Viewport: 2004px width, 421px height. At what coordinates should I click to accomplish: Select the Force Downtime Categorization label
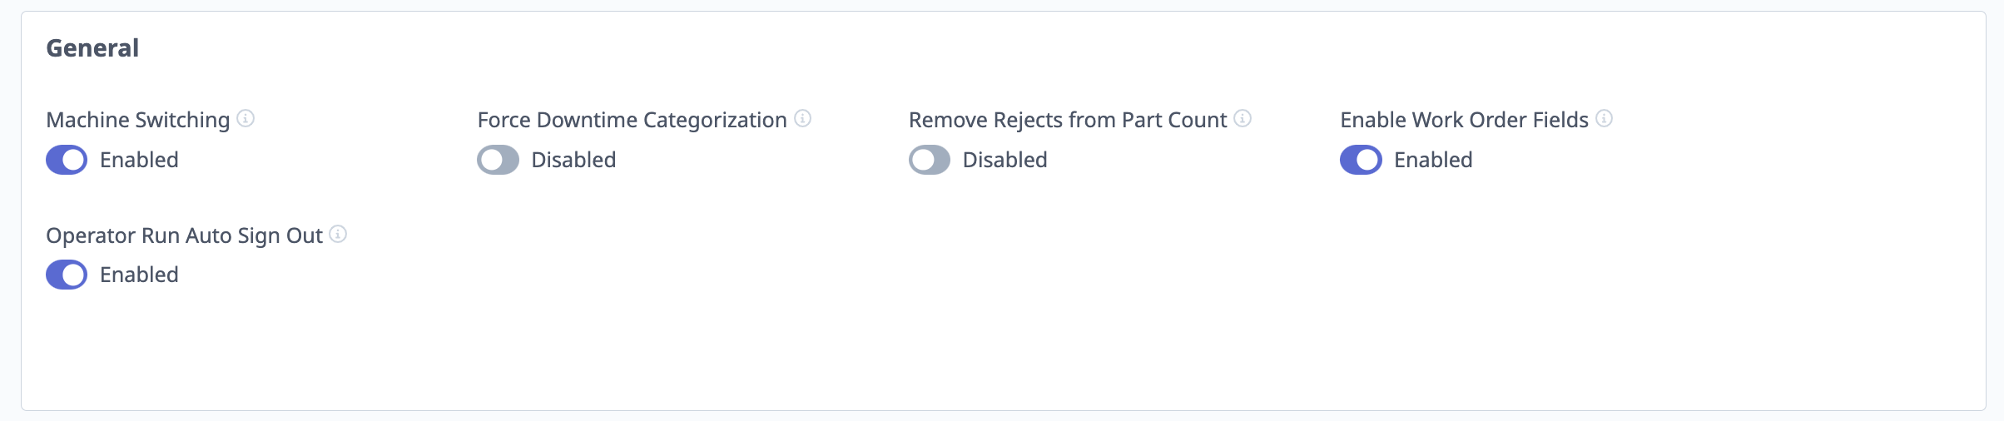click(x=632, y=120)
